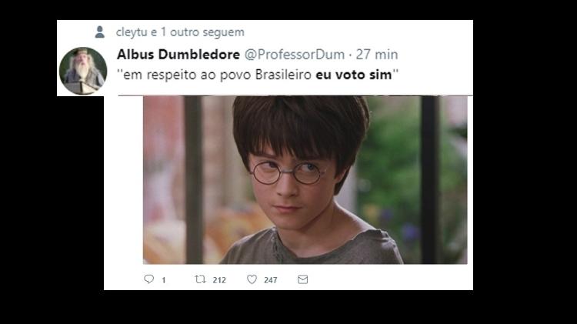Image resolution: width=577 pixels, height=324 pixels.
Task: Click the '1 outro seguem' followers text
Action: click(x=202, y=32)
